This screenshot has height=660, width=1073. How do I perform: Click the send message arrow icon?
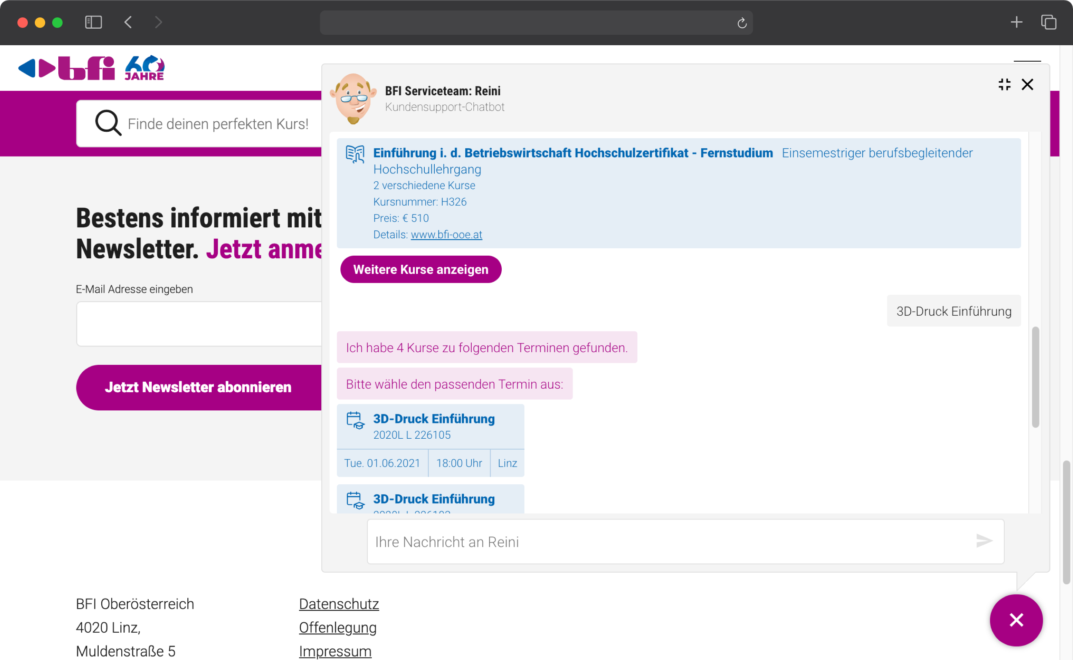(x=984, y=541)
